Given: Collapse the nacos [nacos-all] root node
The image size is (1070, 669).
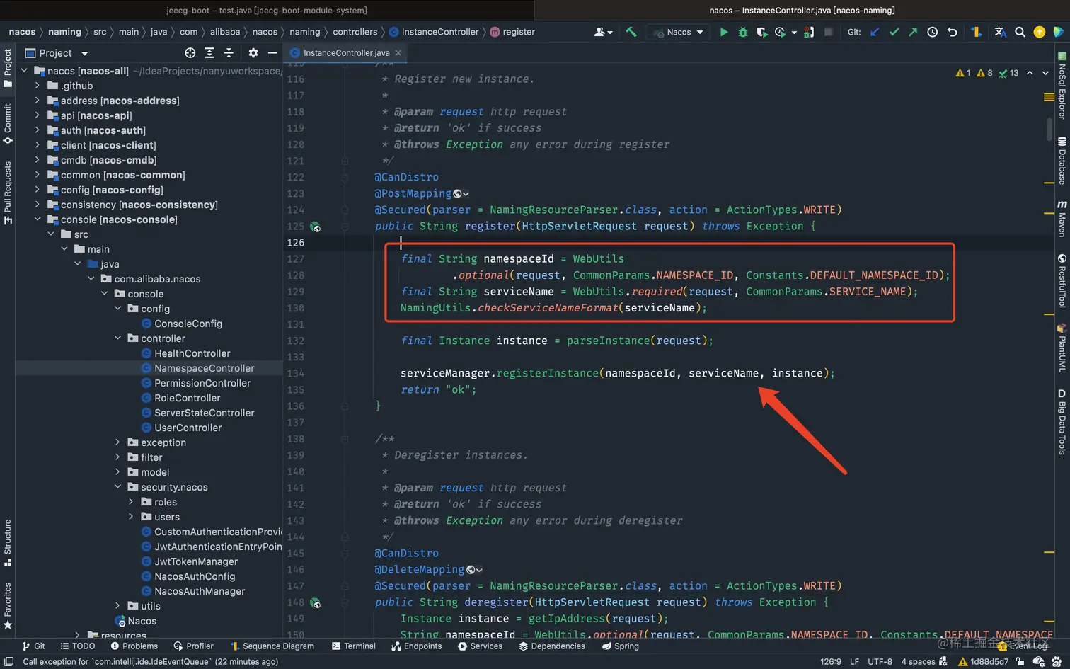Looking at the screenshot, I should pyautogui.click(x=25, y=71).
